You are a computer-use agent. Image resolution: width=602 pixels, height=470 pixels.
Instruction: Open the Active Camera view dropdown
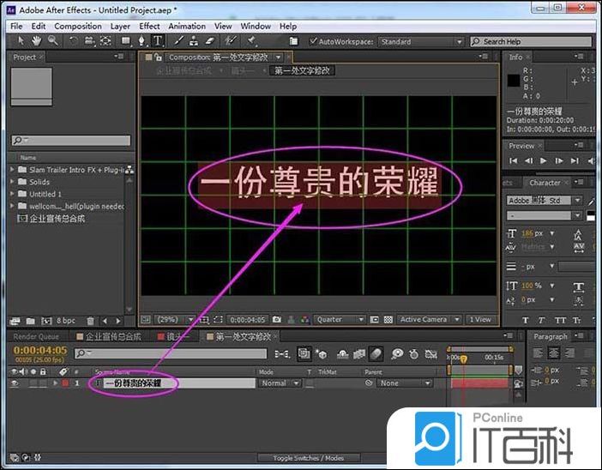pyautogui.click(x=429, y=320)
